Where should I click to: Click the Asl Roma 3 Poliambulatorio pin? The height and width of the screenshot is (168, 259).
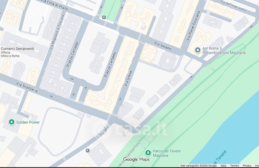[x=197, y=50]
